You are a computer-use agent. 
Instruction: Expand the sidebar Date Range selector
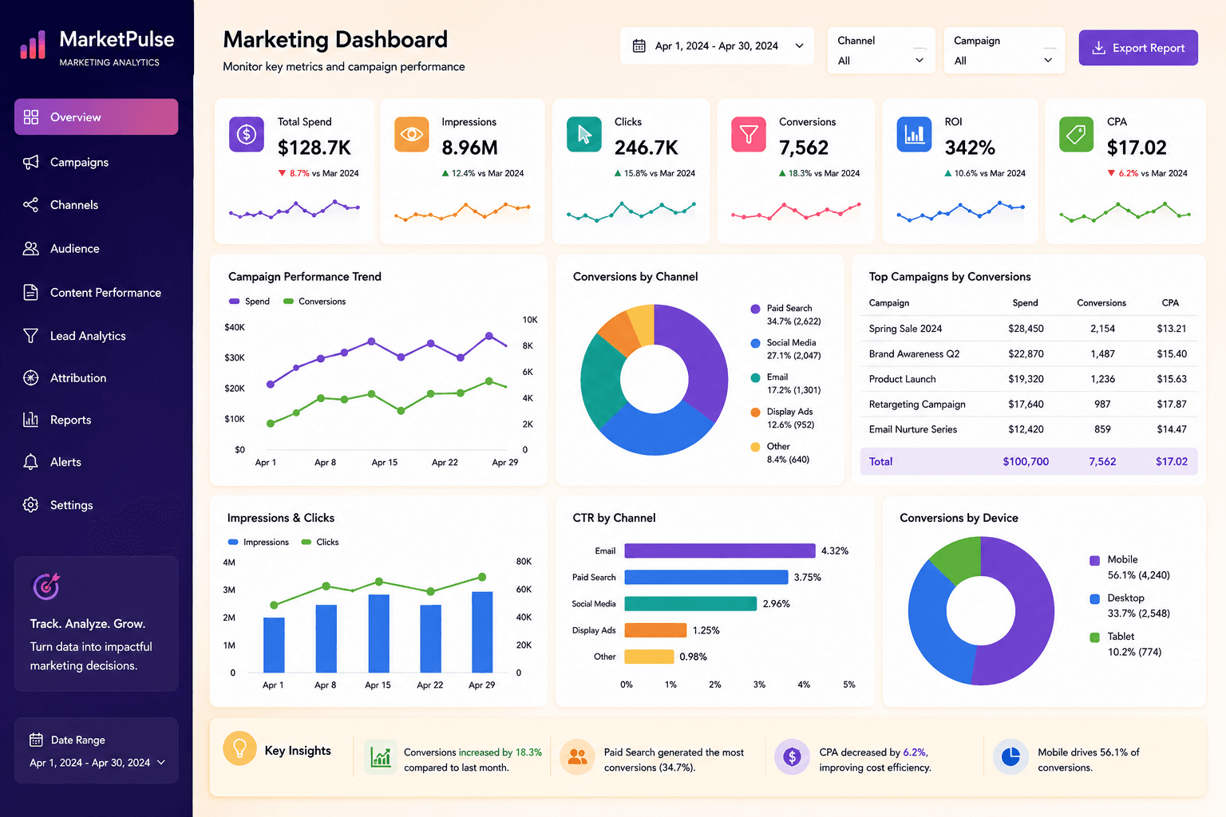click(97, 751)
